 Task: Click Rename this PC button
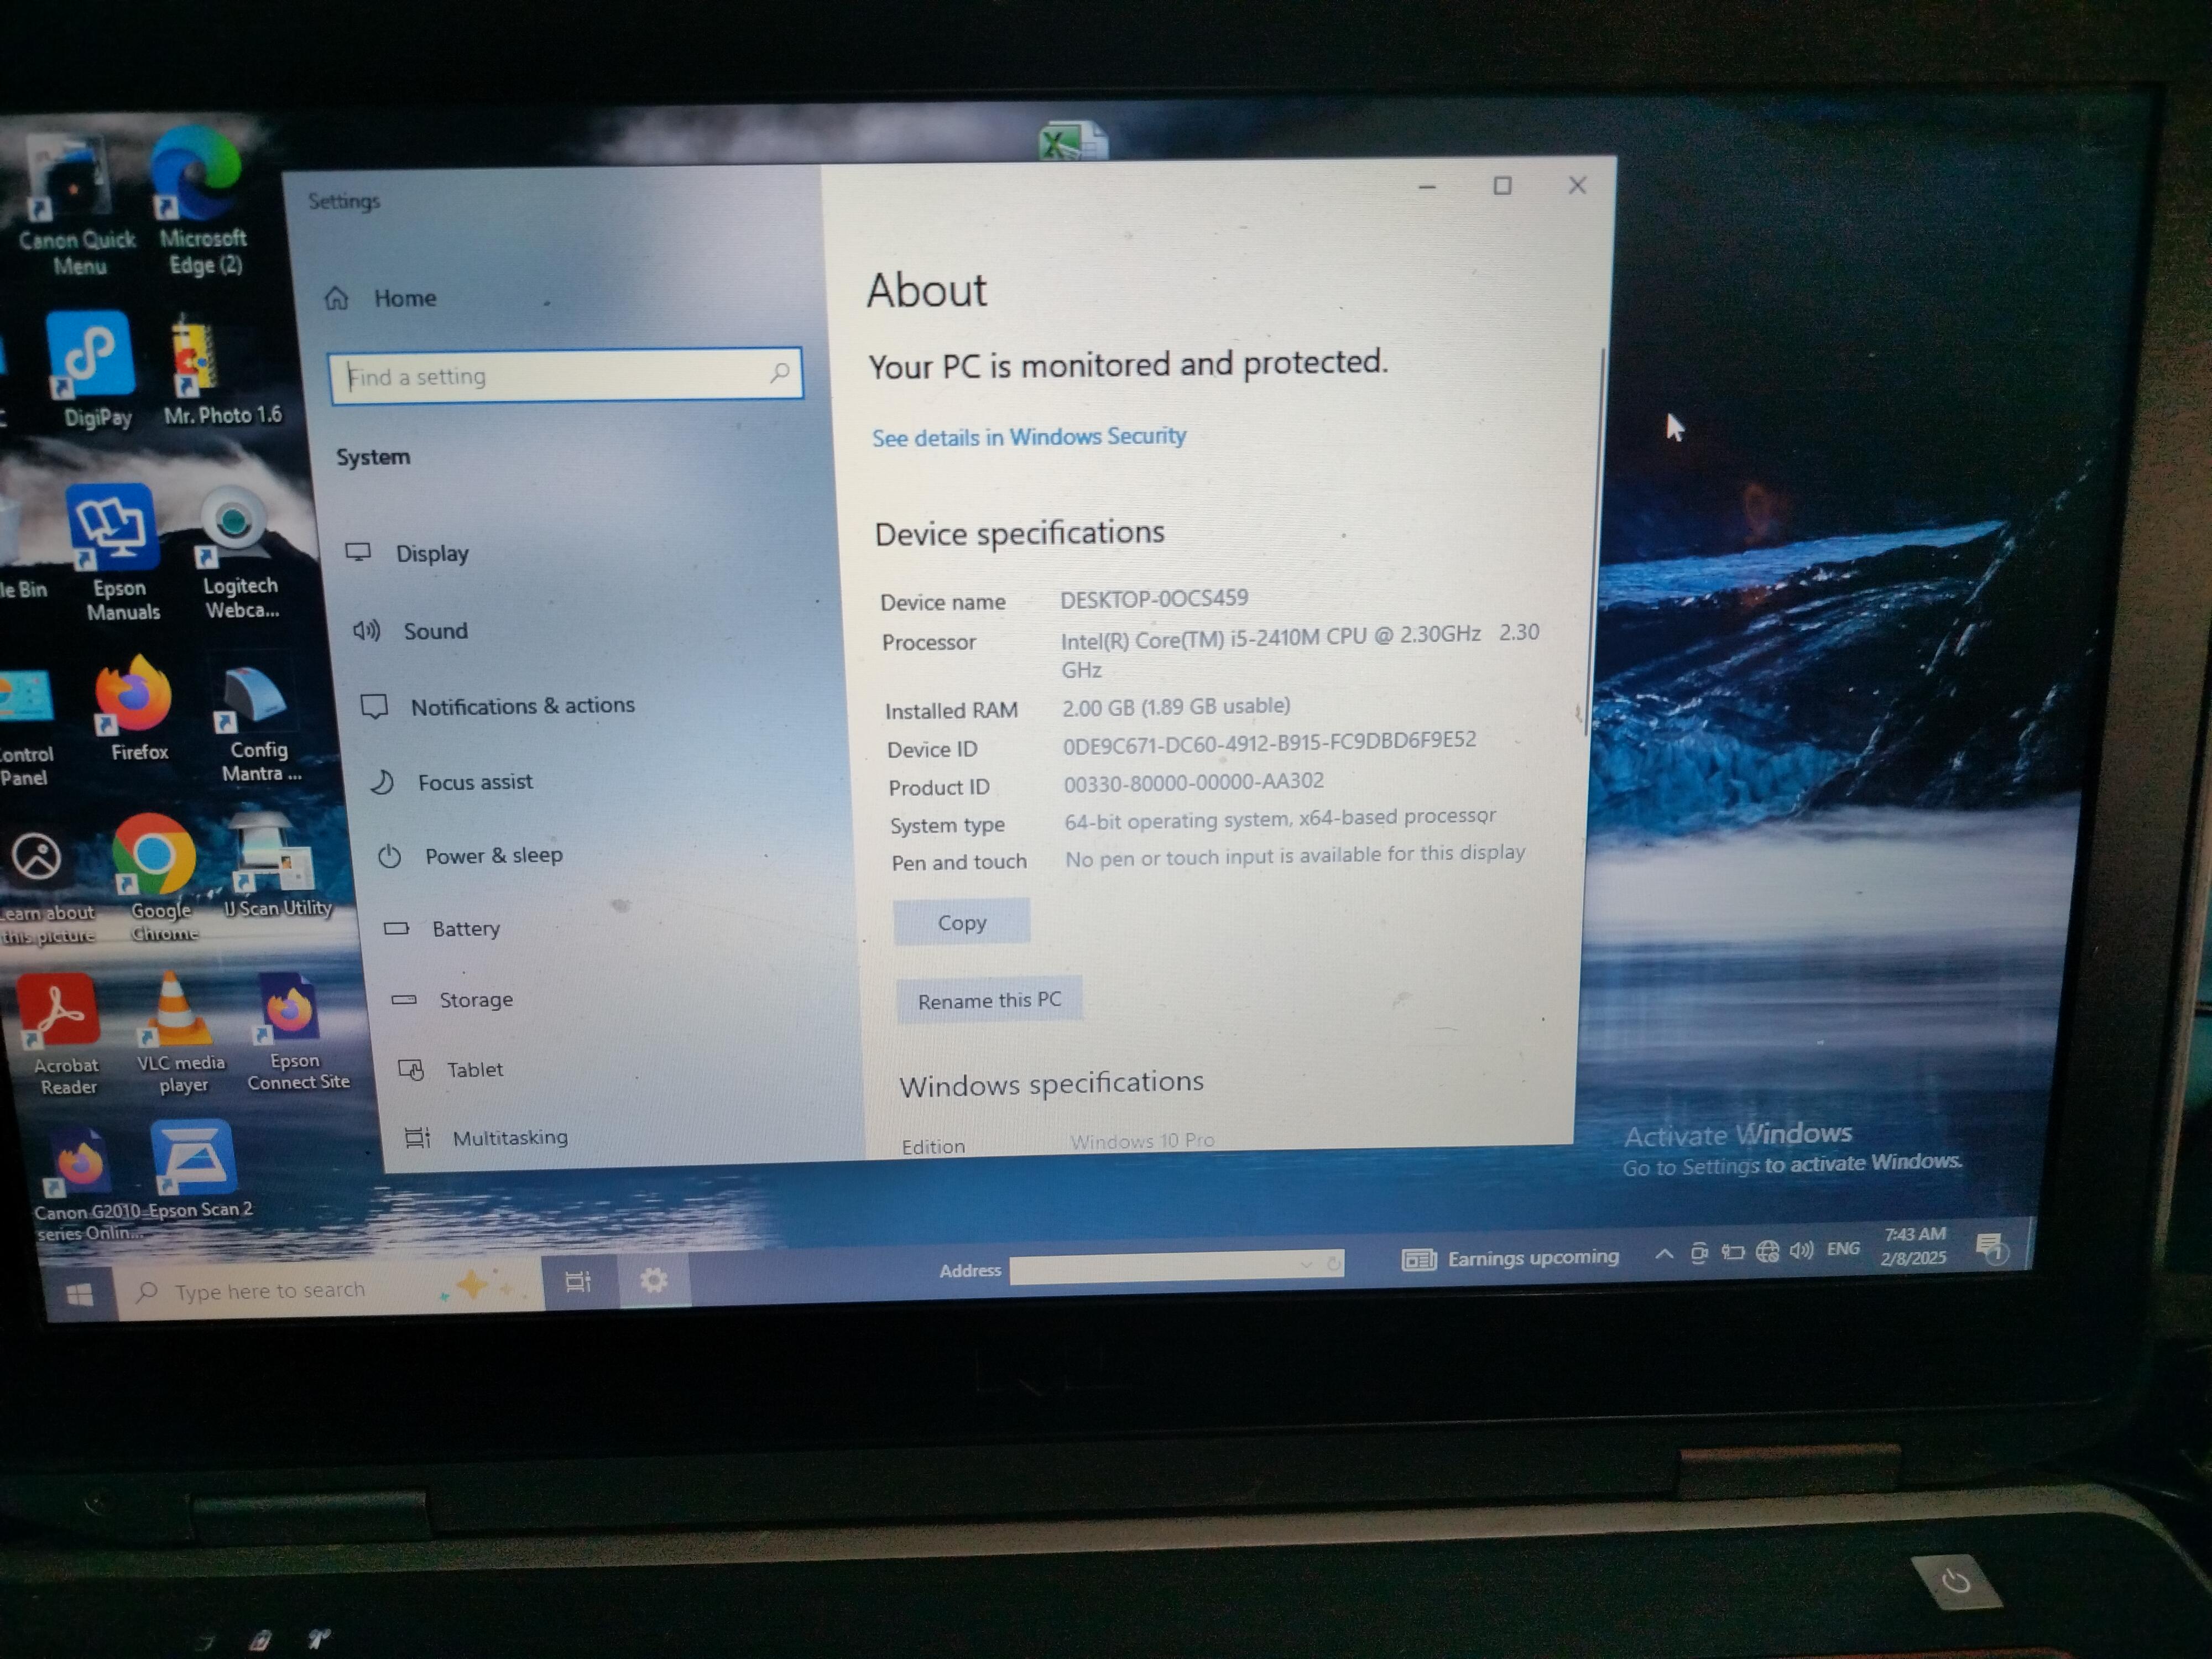pos(990,1000)
